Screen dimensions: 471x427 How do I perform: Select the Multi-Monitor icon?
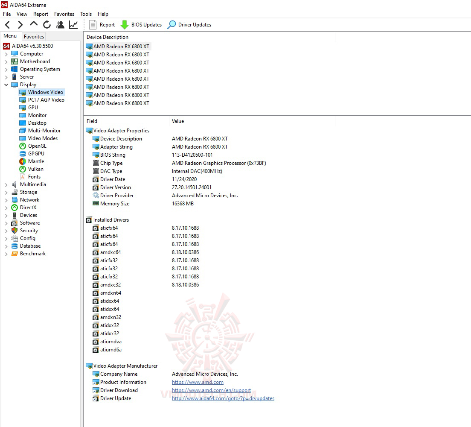pyautogui.click(x=23, y=131)
